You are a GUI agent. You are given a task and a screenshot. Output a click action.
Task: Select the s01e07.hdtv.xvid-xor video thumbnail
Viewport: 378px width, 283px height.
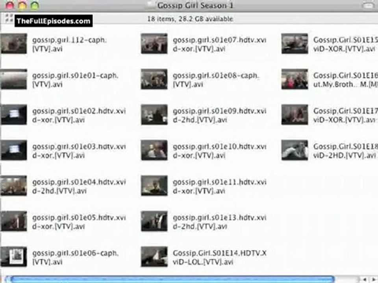point(154,44)
